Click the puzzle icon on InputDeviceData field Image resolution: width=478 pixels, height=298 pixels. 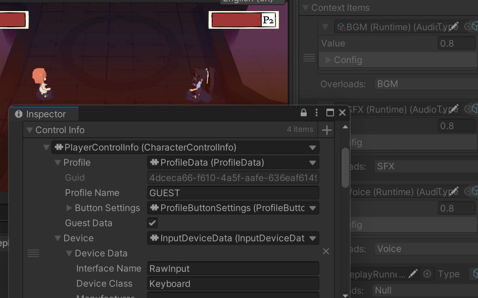(x=155, y=238)
